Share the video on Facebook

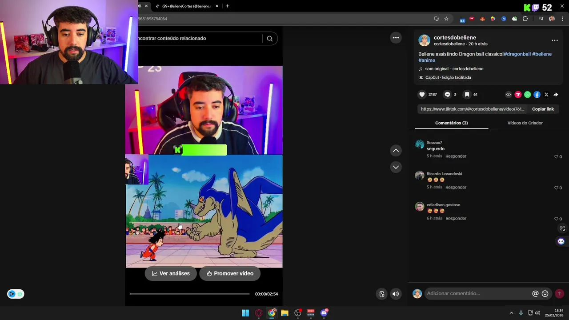[x=537, y=95]
